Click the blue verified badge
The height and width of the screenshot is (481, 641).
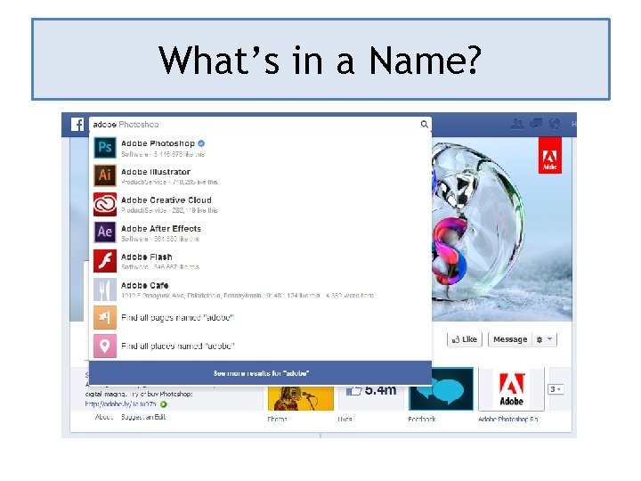pyautogui.click(x=201, y=143)
